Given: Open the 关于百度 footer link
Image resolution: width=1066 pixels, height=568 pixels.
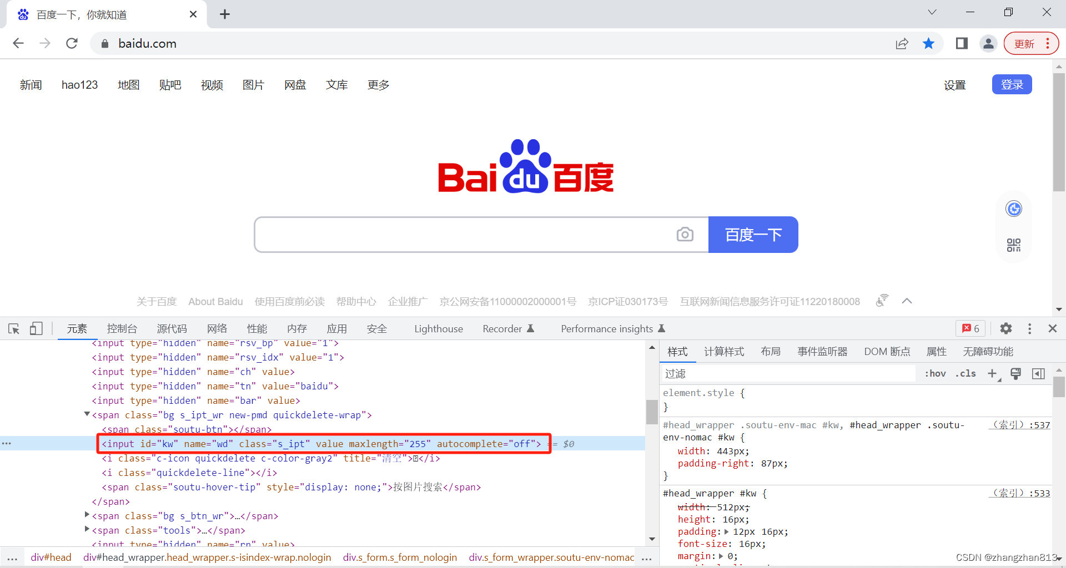Looking at the screenshot, I should [x=157, y=302].
